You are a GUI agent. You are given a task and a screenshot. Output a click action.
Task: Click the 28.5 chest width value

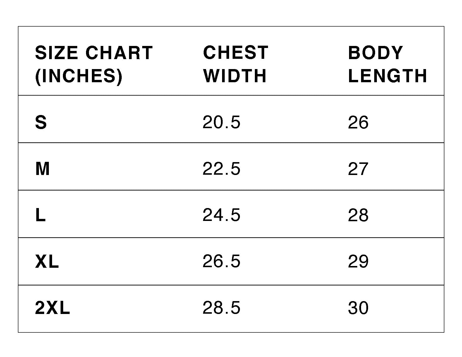point(221,308)
